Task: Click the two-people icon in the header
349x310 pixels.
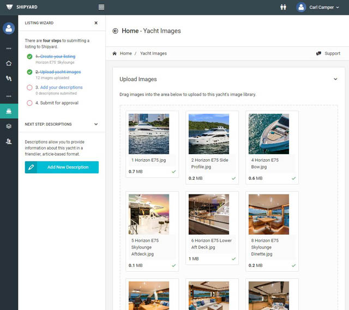Action: pyautogui.click(x=282, y=7)
